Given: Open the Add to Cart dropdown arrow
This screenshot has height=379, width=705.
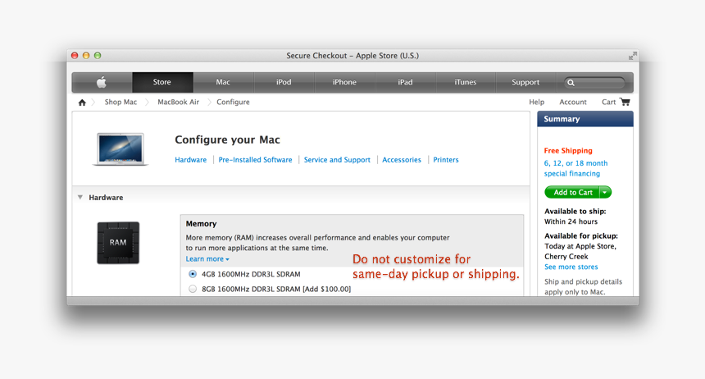Looking at the screenshot, I should point(605,192).
